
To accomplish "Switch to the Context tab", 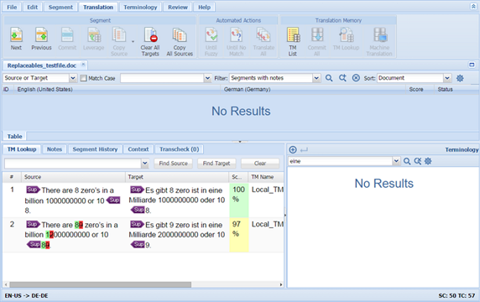I will coord(138,149).
